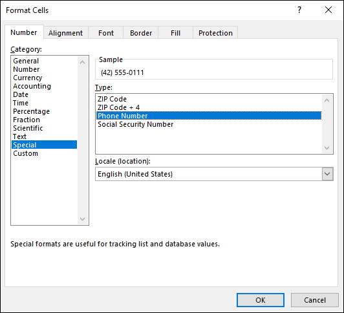
Task: Open the Locale (location) dropdown arrow
Action: [x=327, y=174]
